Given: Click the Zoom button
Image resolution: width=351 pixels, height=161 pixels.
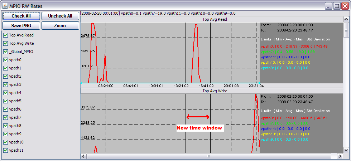Looking at the screenshot, I should (x=60, y=25).
